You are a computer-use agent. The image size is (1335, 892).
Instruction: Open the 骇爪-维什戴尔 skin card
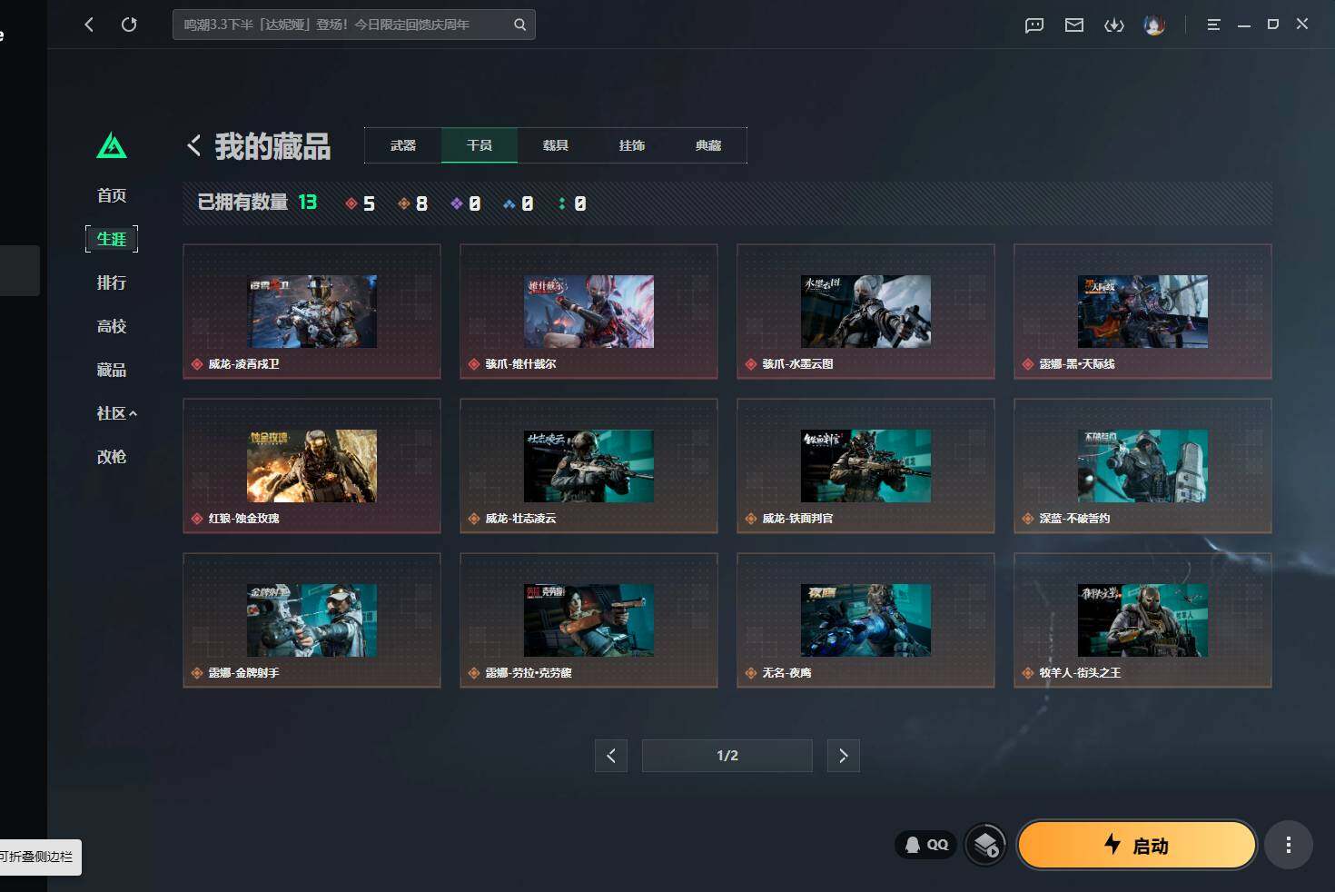tap(588, 312)
